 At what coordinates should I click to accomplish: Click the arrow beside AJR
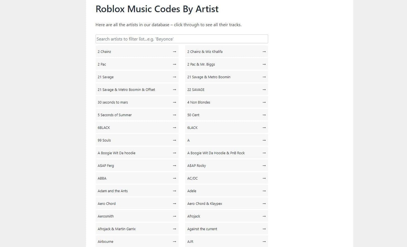264,241
